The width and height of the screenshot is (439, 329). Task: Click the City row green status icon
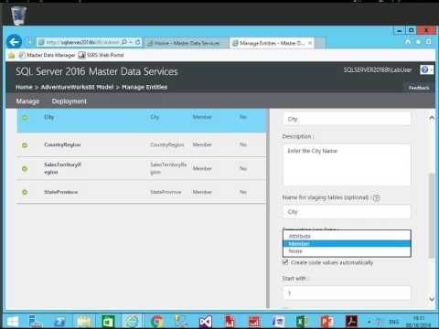click(x=25, y=118)
